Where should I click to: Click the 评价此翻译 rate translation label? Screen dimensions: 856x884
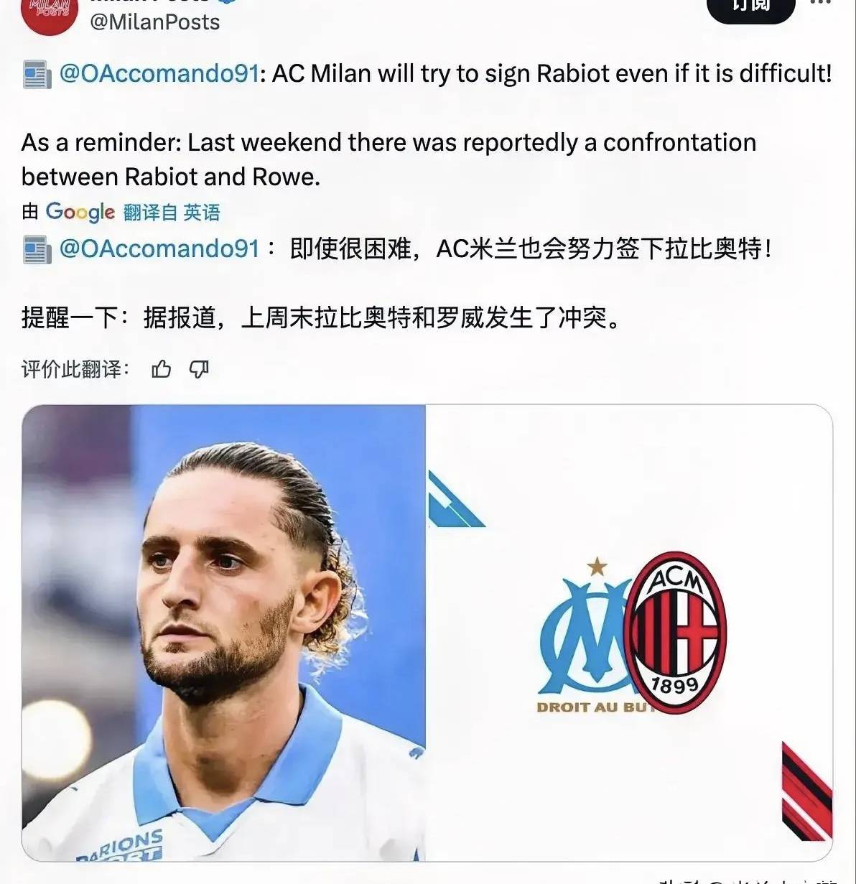(75, 369)
